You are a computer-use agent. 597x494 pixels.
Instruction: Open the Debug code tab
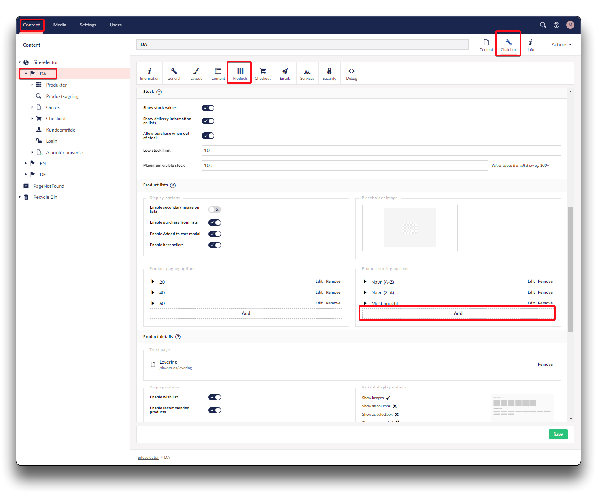click(351, 74)
